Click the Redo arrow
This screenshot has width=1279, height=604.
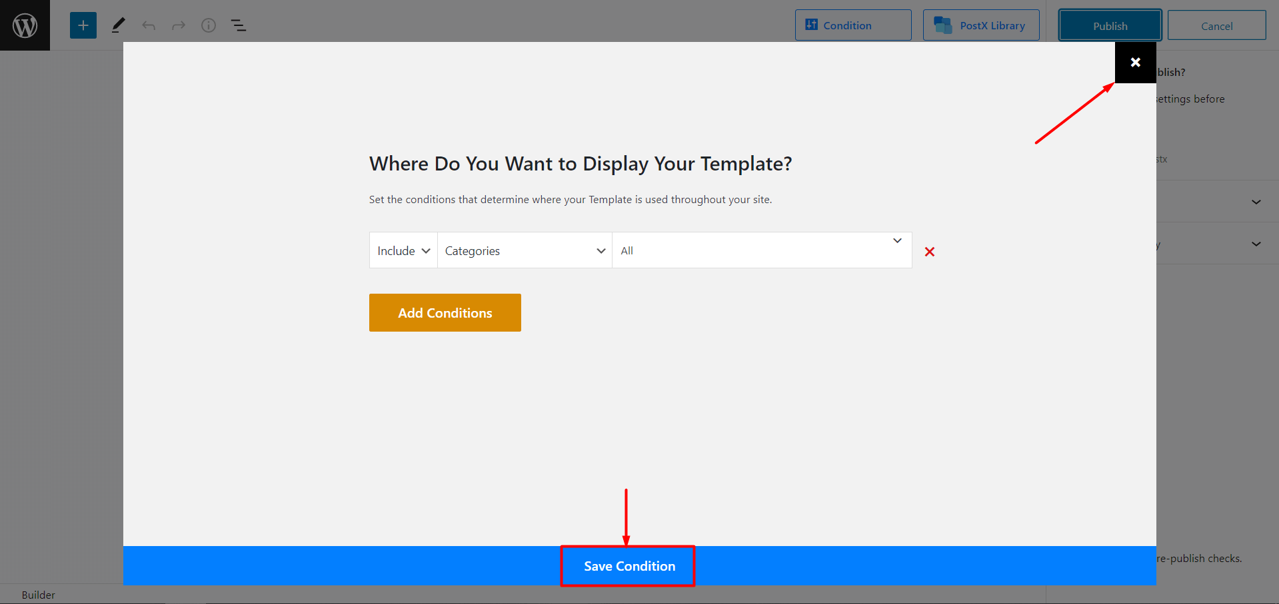tap(179, 25)
